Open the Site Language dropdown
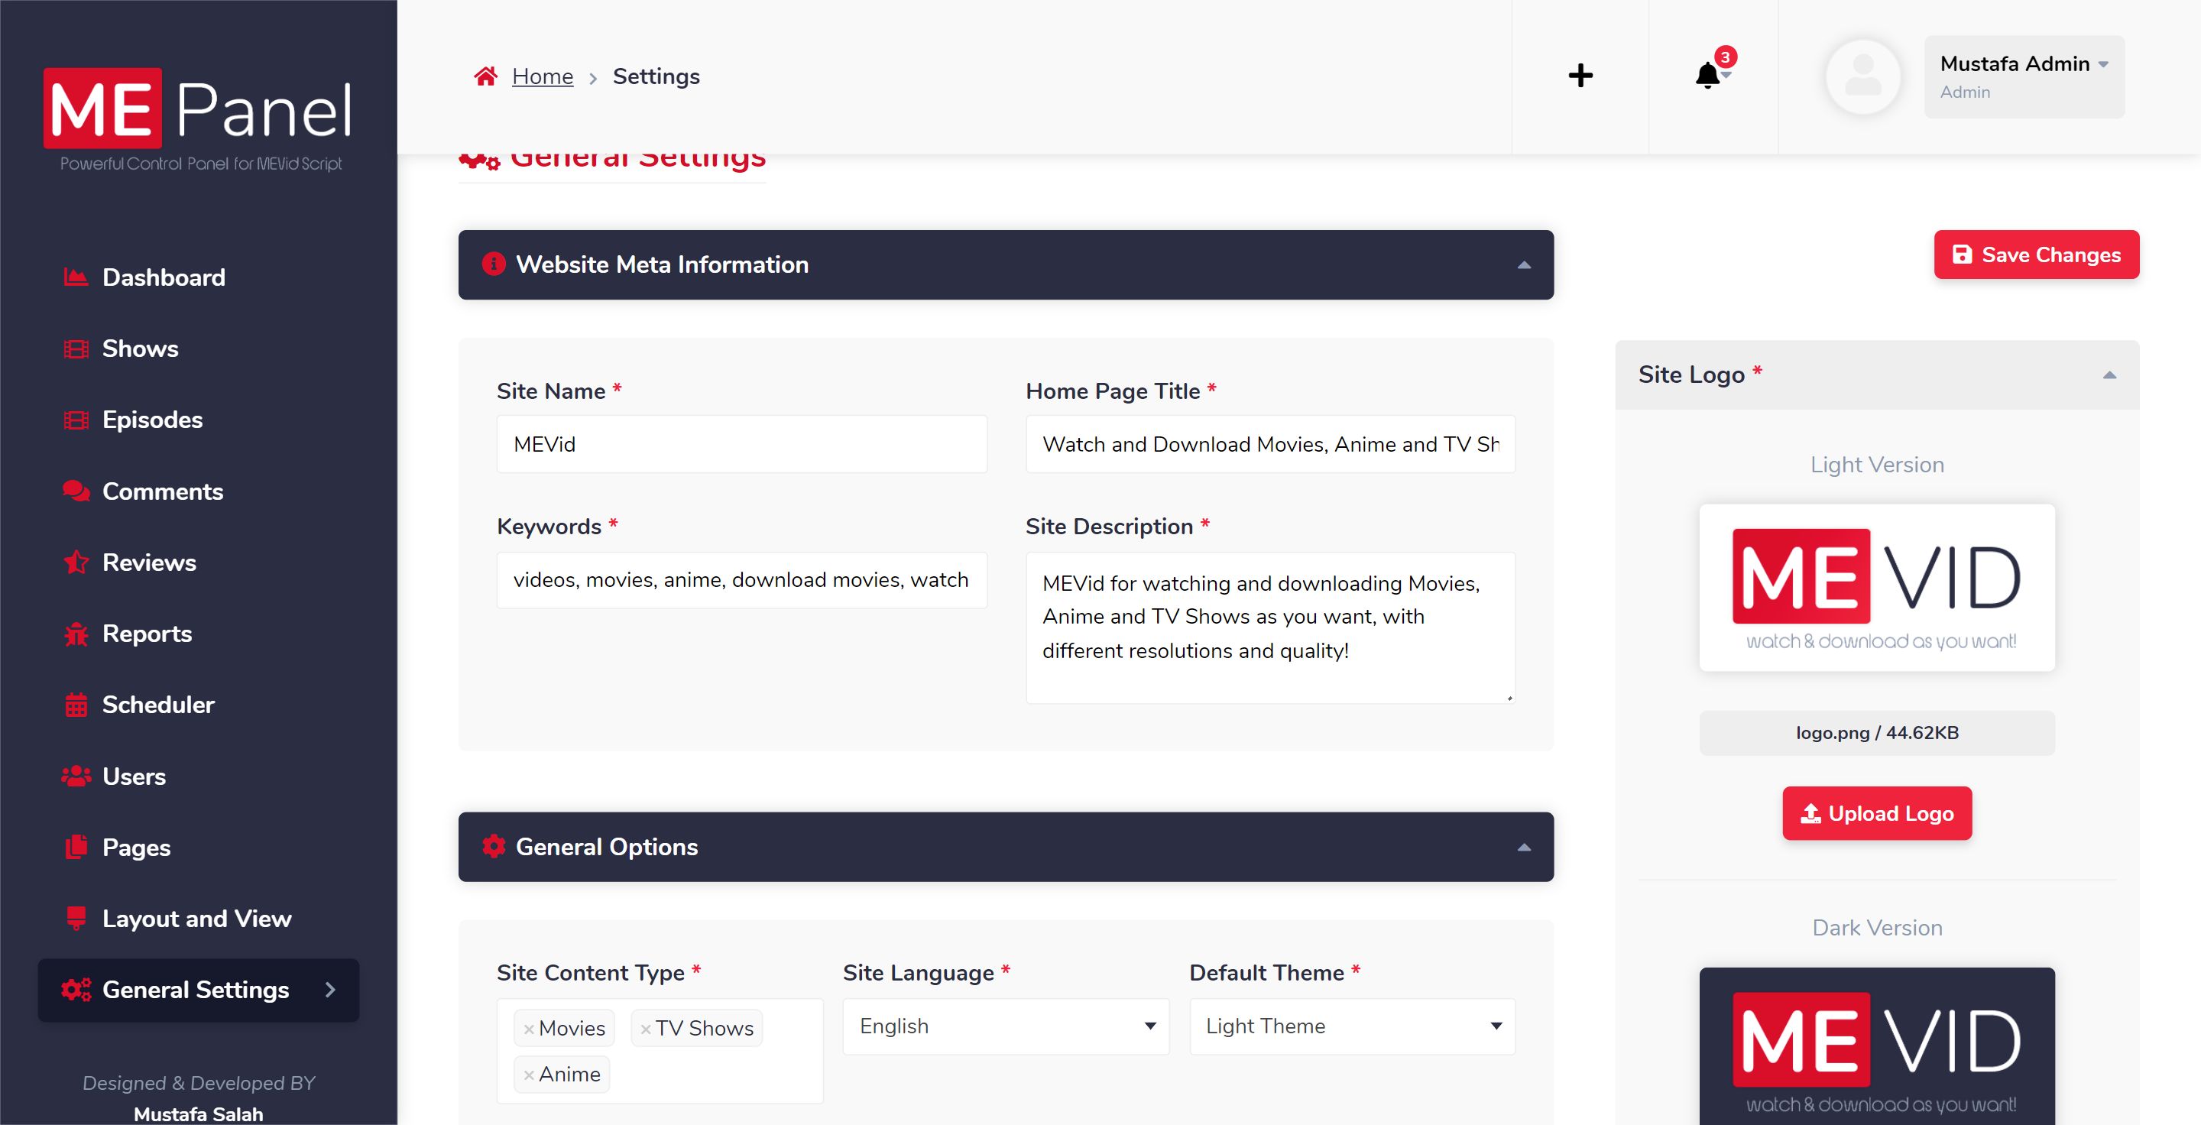The width and height of the screenshot is (2201, 1125). (x=1005, y=1026)
